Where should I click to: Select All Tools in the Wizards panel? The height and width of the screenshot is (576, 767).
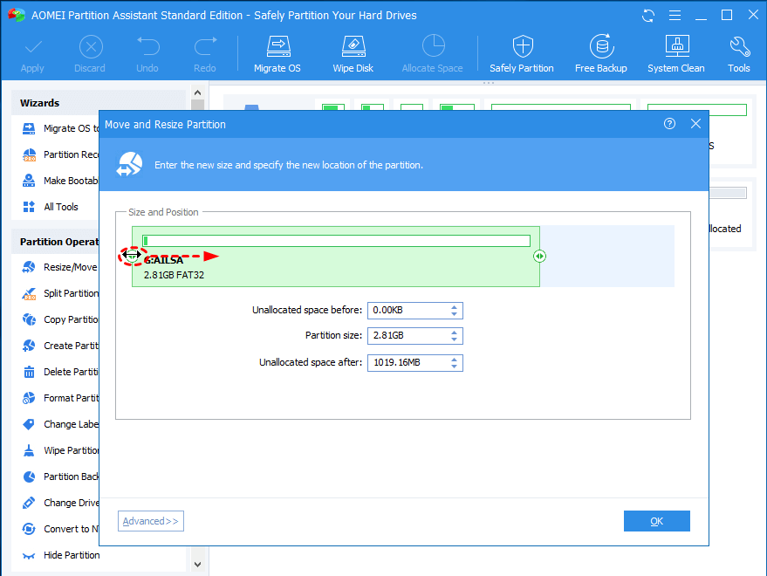[x=61, y=207]
